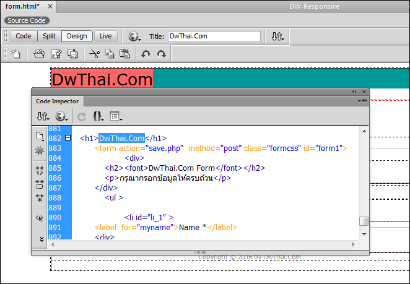The width and height of the screenshot is (410, 284).
Task: Select the Code Inspector tab
Action: (57, 101)
